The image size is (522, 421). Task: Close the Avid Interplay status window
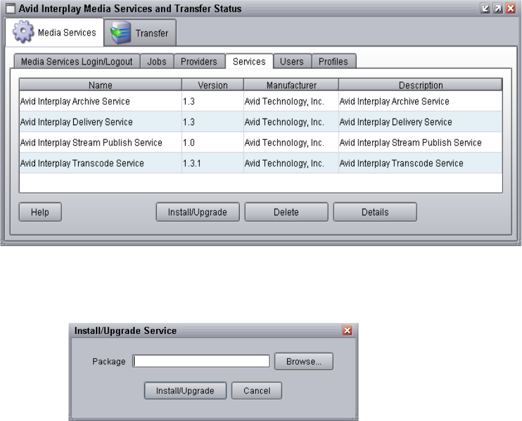tap(511, 9)
